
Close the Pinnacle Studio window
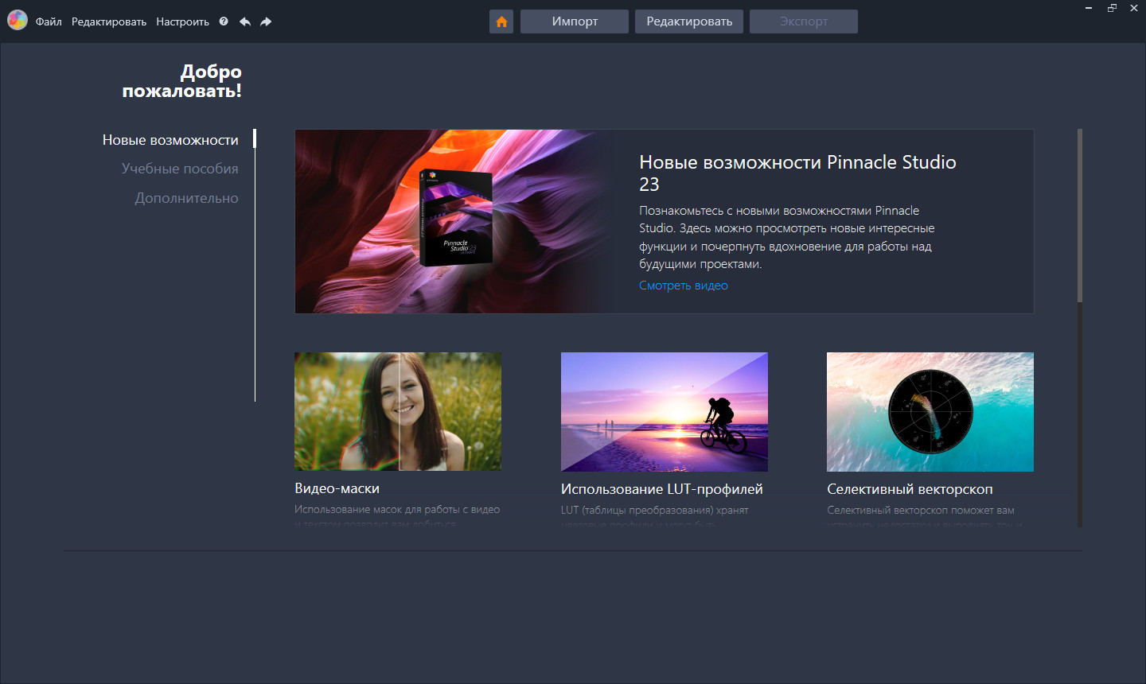(1134, 8)
